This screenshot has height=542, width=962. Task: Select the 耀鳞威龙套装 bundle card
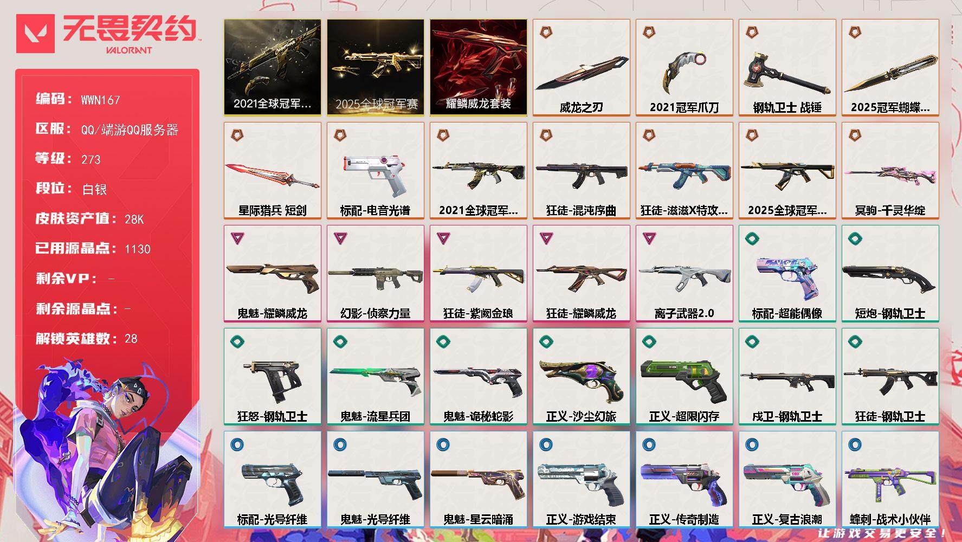[x=478, y=68]
